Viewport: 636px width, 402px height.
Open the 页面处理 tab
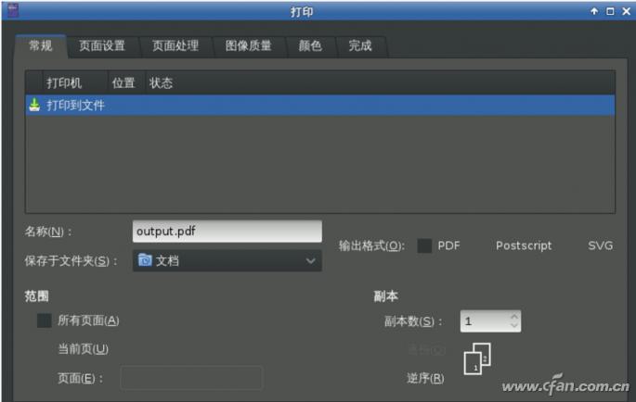point(175,45)
